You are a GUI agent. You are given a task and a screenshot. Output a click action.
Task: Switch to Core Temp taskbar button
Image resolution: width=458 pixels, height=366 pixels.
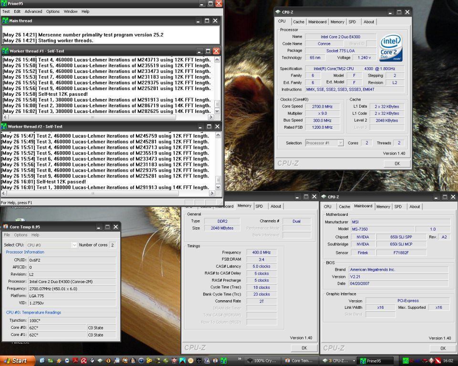coord(299,361)
